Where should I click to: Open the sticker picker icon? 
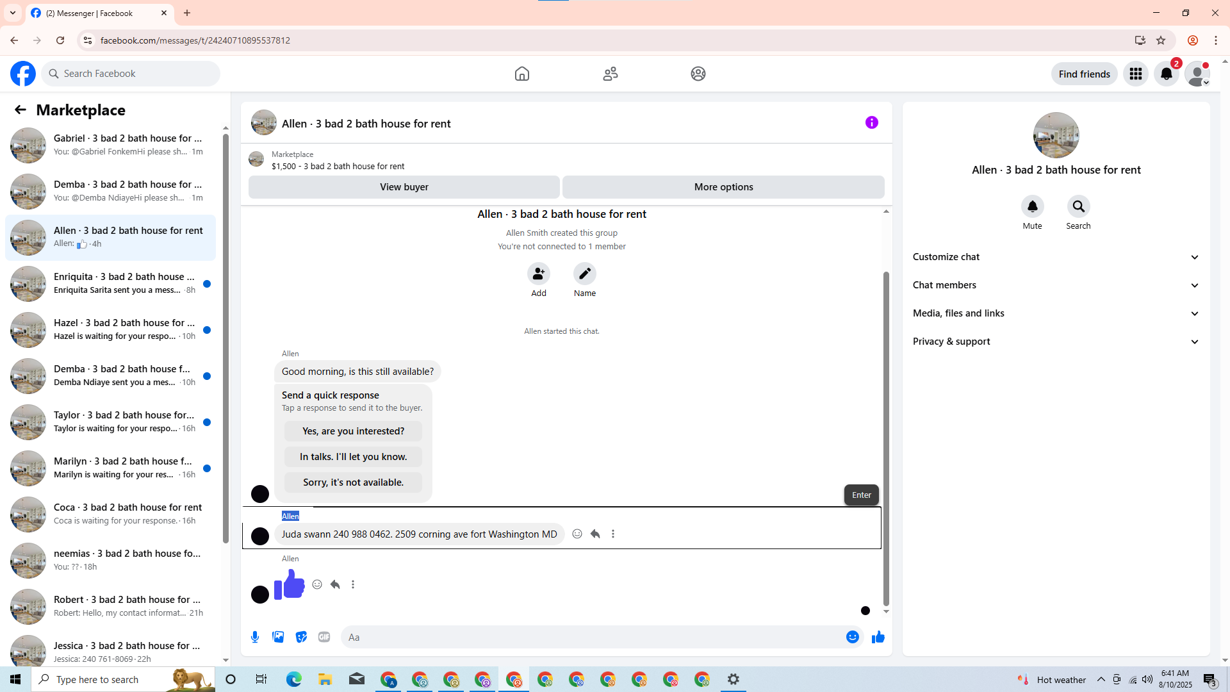tap(301, 637)
